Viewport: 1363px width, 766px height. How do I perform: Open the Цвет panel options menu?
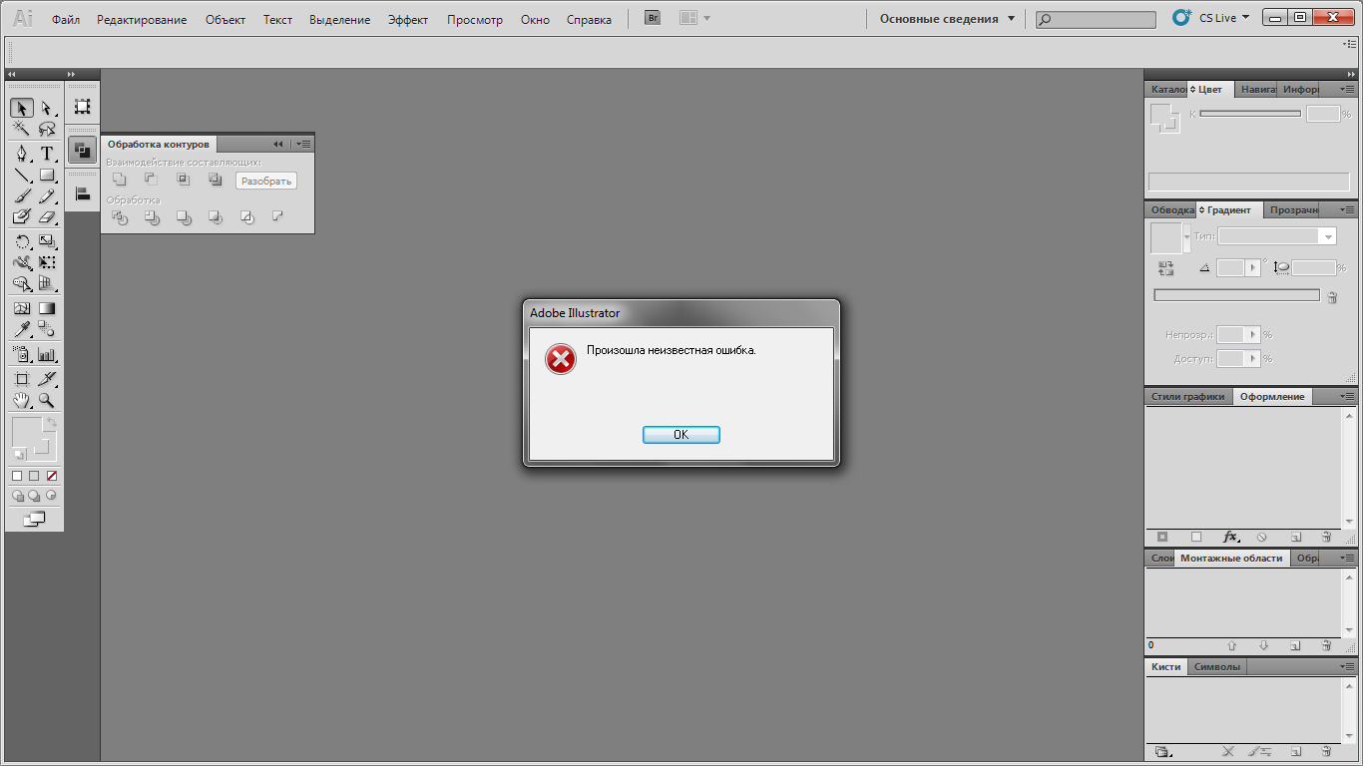[1347, 89]
